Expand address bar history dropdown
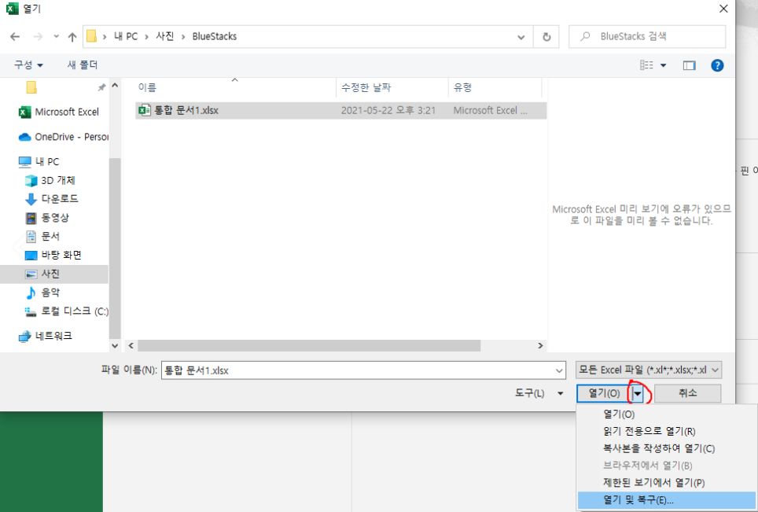 point(521,37)
